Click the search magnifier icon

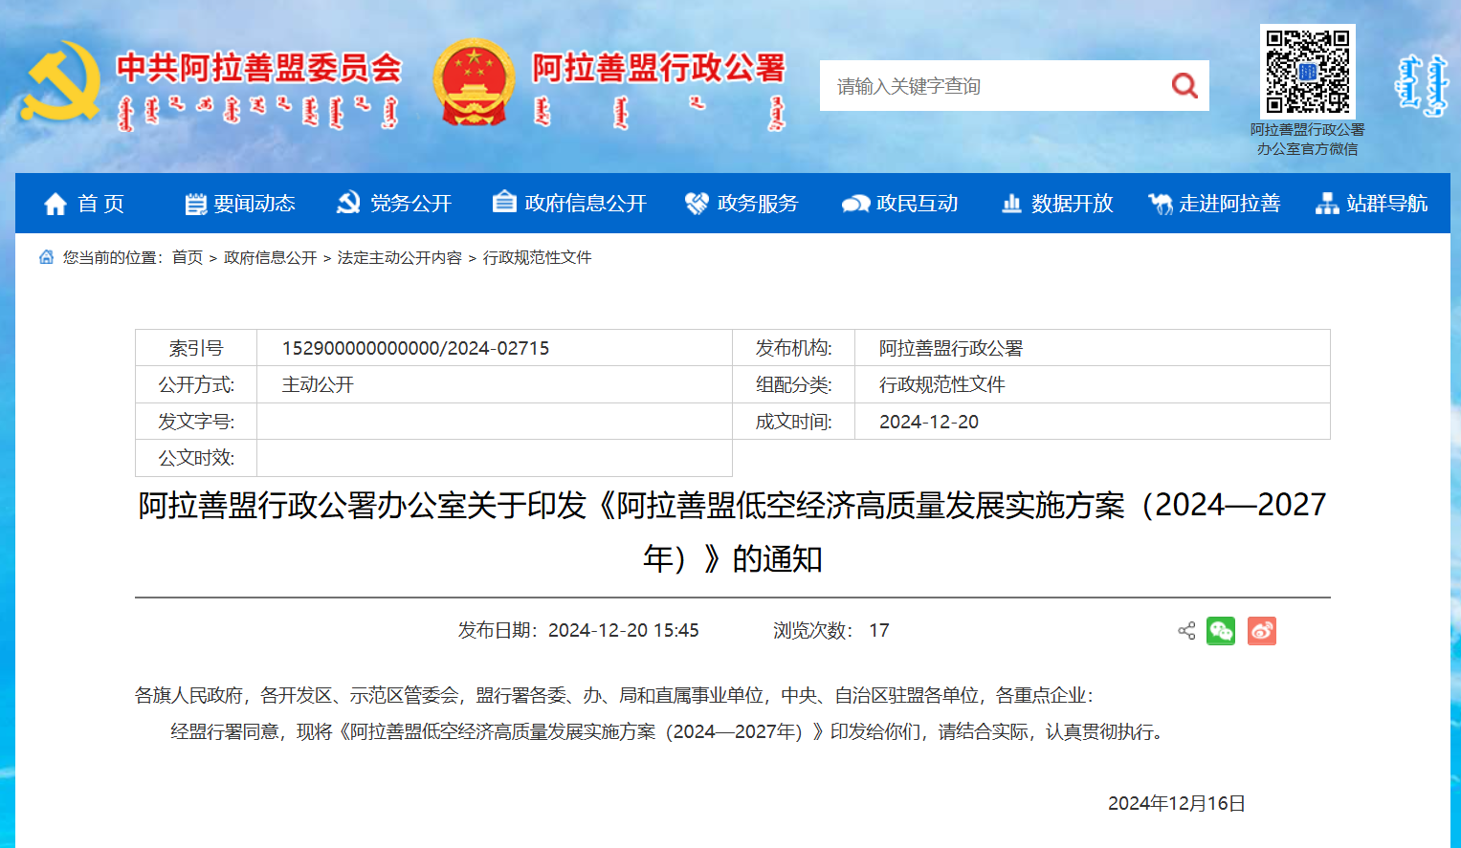pos(1184,85)
